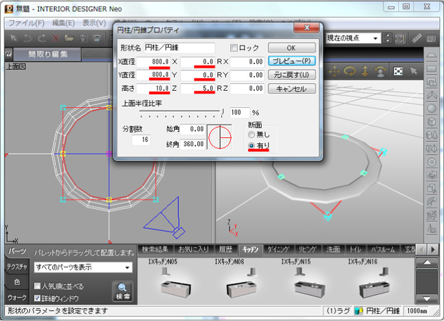Click the undo arrow in the toolbar
The width and height of the screenshot is (444, 321).
point(26,39)
